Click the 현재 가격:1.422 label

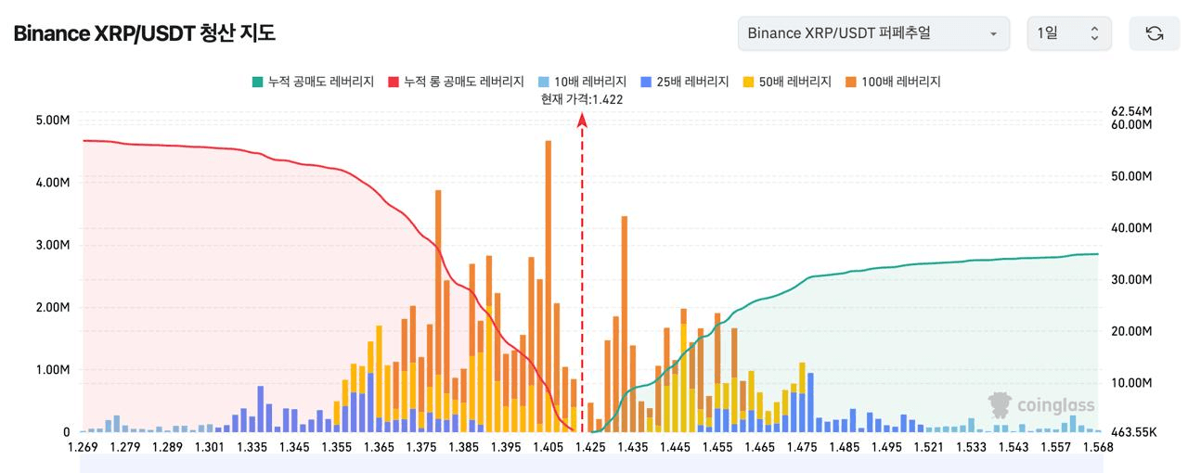(582, 99)
